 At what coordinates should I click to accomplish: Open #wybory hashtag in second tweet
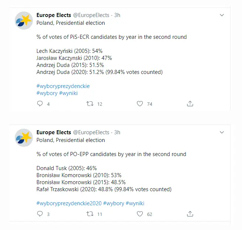click(x=113, y=203)
